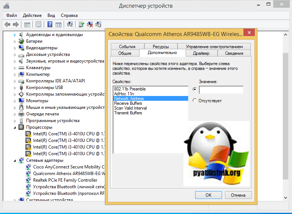Collapse the Сетевые адаптеры tree node
This screenshot has height=214, width=292.
15,161
